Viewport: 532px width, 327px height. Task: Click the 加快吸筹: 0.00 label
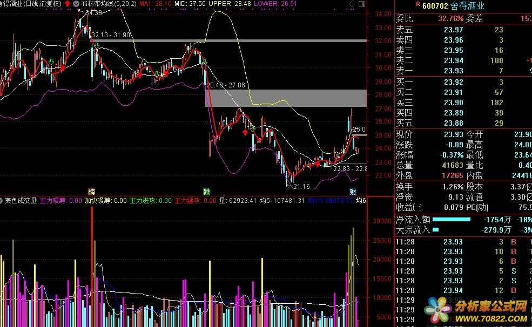coord(105,201)
